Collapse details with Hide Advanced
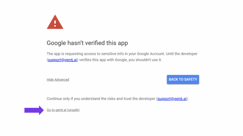The width and height of the screenshot is (243, 136). [58, 80]
